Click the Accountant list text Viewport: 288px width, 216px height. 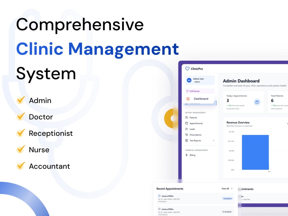tap(50, 166)
